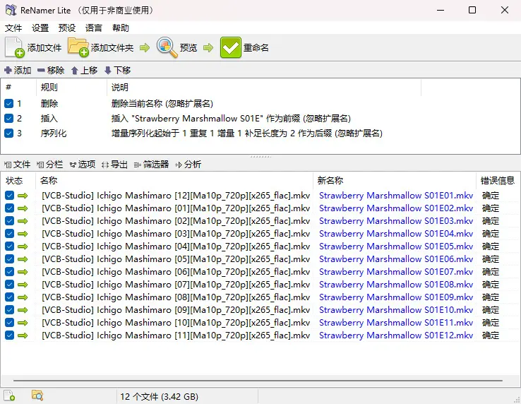Move rule down with 下移 button
Viewport: 521px width, 404px height.
117,70
